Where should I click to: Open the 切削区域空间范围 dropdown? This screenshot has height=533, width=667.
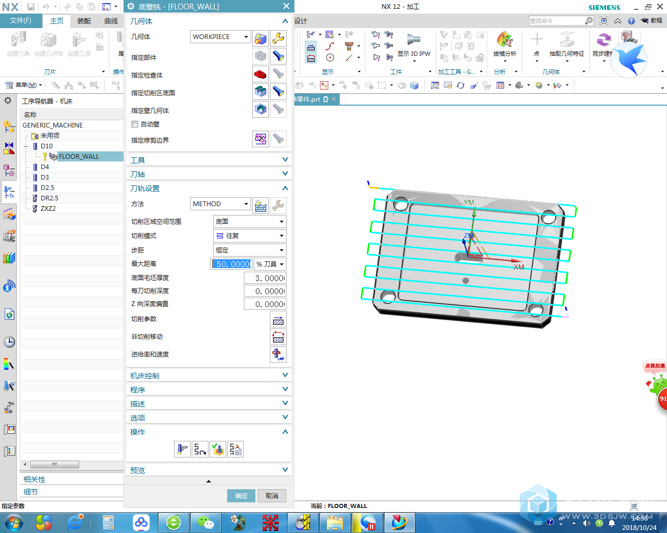click(x=250, y=222)
